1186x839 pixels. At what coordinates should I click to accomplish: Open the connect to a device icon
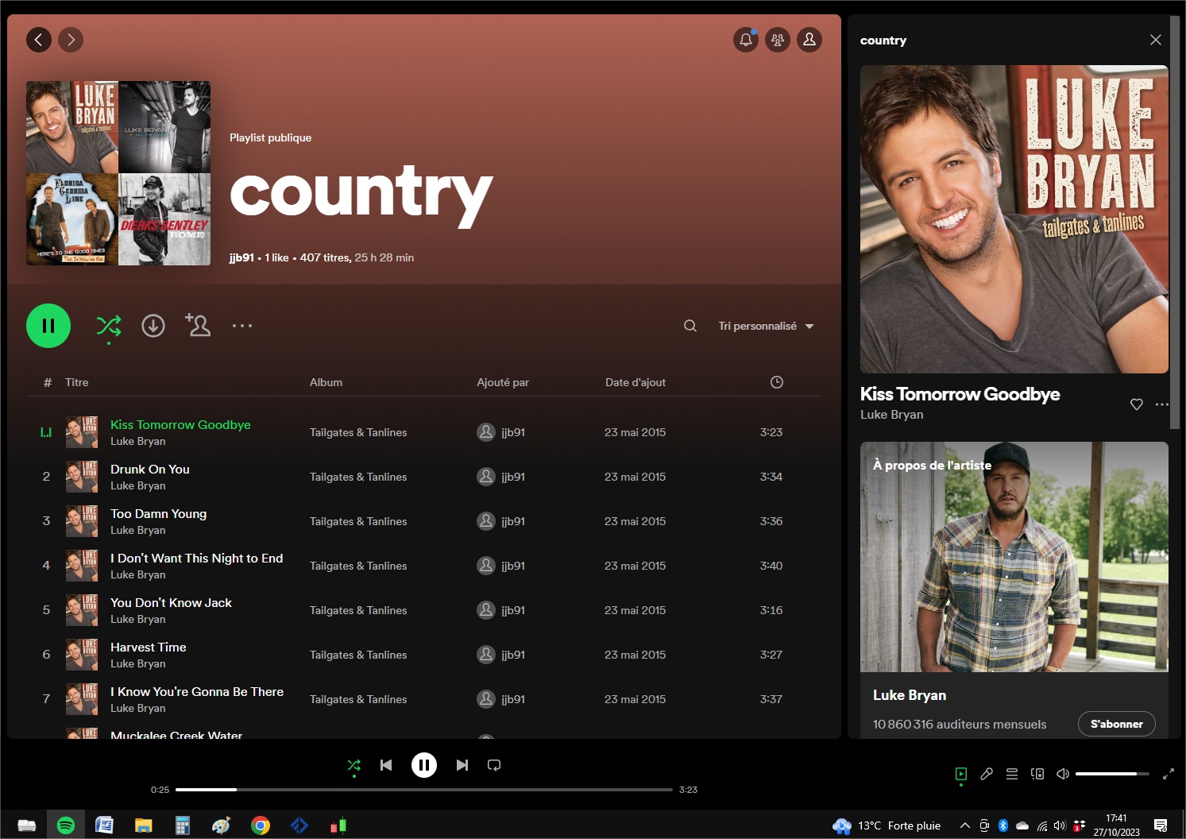point(1037,774)
